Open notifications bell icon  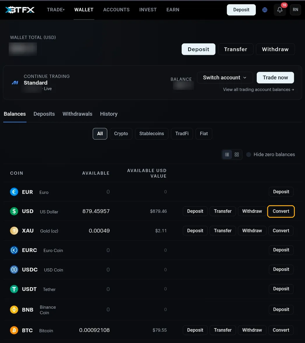(x=280, y=10)
